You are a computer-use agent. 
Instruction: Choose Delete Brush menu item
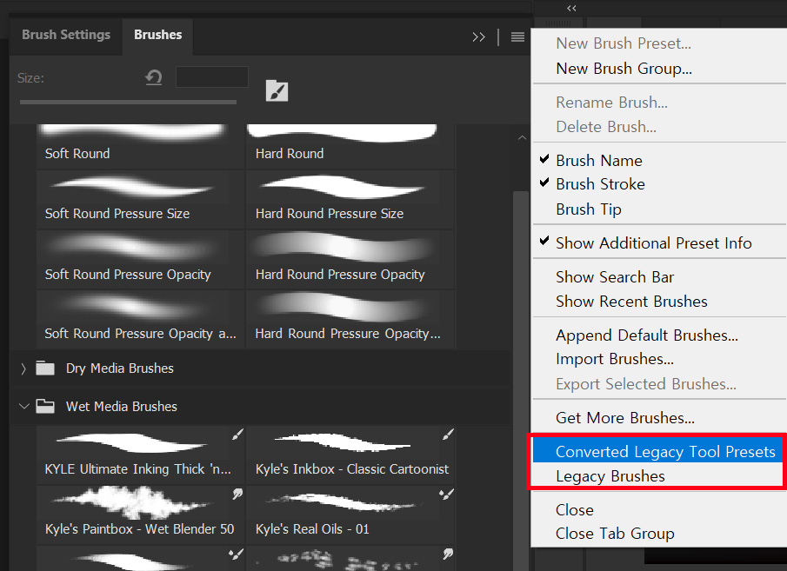coord(606,127)
